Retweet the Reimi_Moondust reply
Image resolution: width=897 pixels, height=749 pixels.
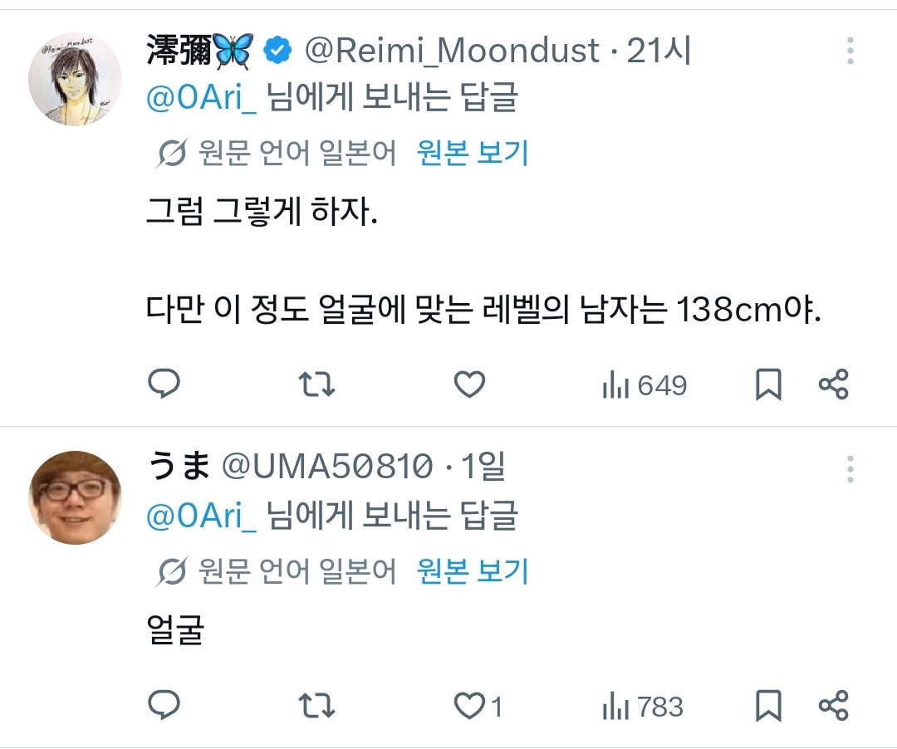click(317, 384)
